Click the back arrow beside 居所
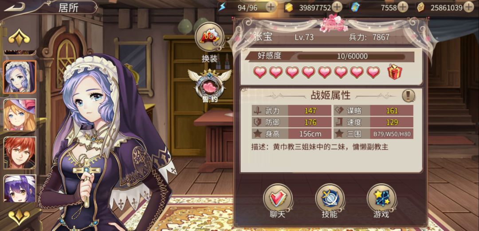This screenshot has height=231, width=479. coord(14,7)
